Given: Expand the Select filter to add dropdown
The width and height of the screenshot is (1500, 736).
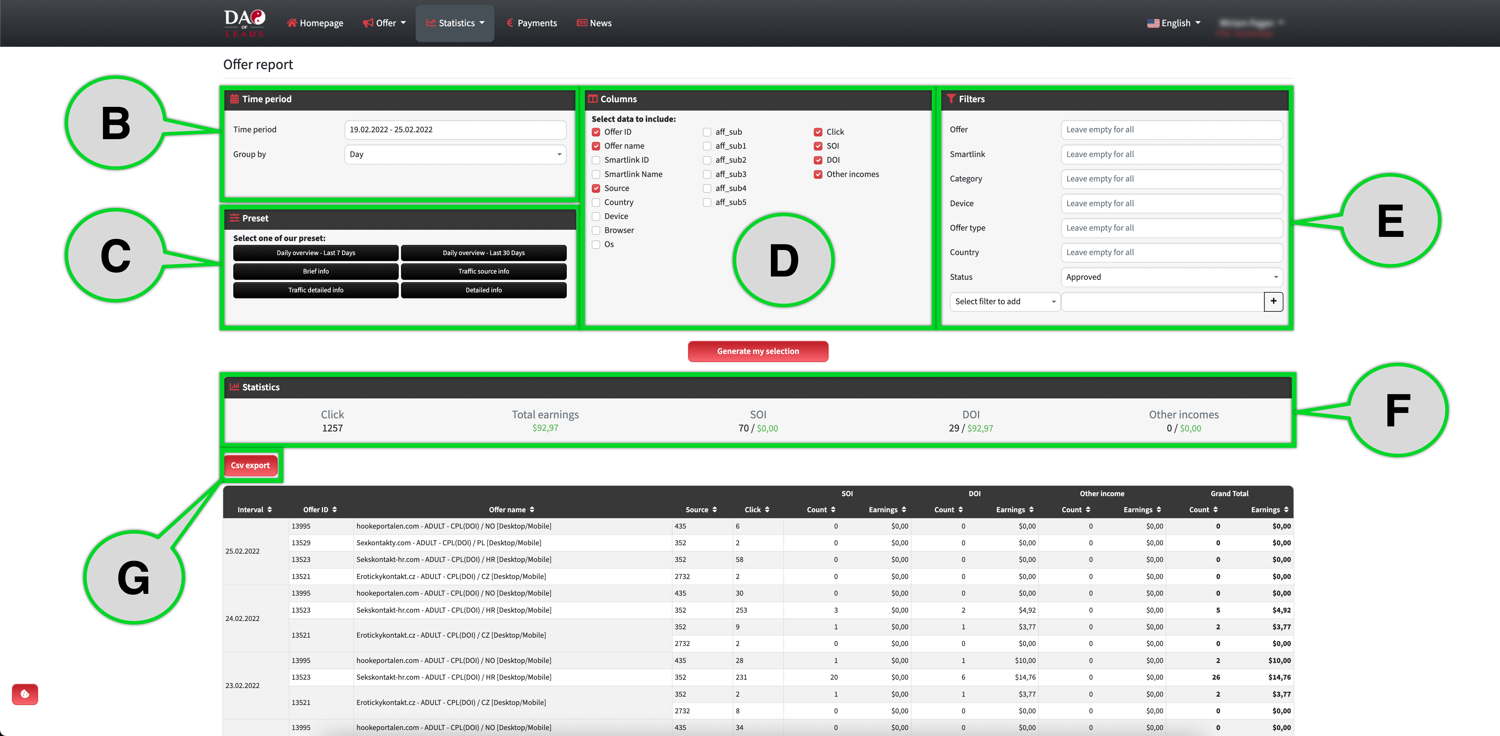Looking at the screenshot, I should (x=1004, y=302).
